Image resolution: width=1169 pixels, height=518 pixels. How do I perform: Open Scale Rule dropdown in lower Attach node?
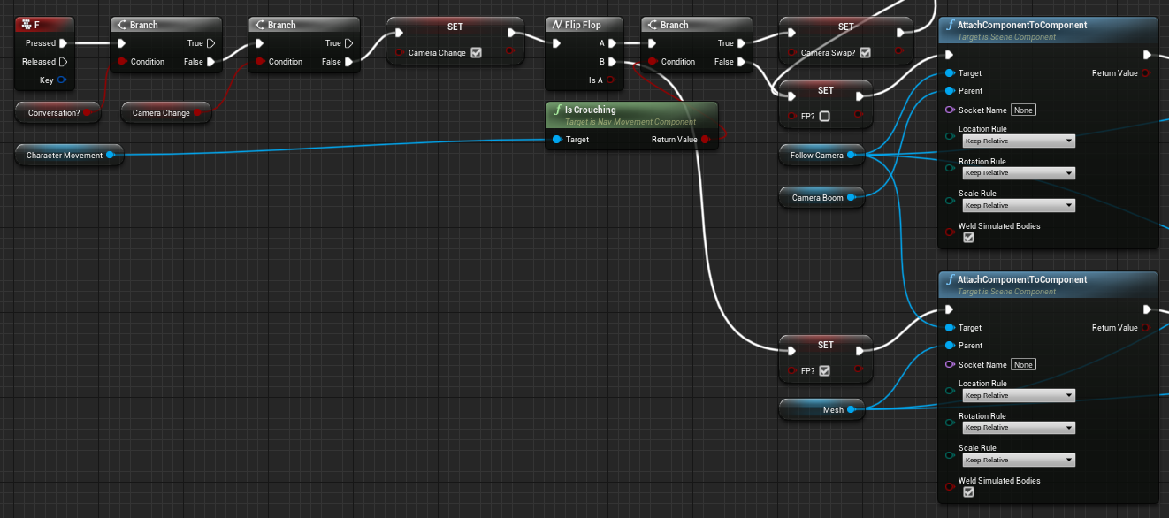pyautogui.click(x=1019, y=461)
